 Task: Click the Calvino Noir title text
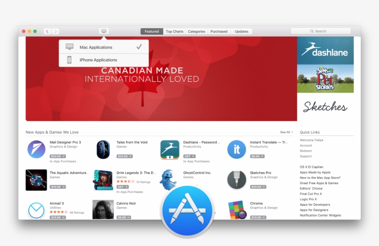point(126,203)
